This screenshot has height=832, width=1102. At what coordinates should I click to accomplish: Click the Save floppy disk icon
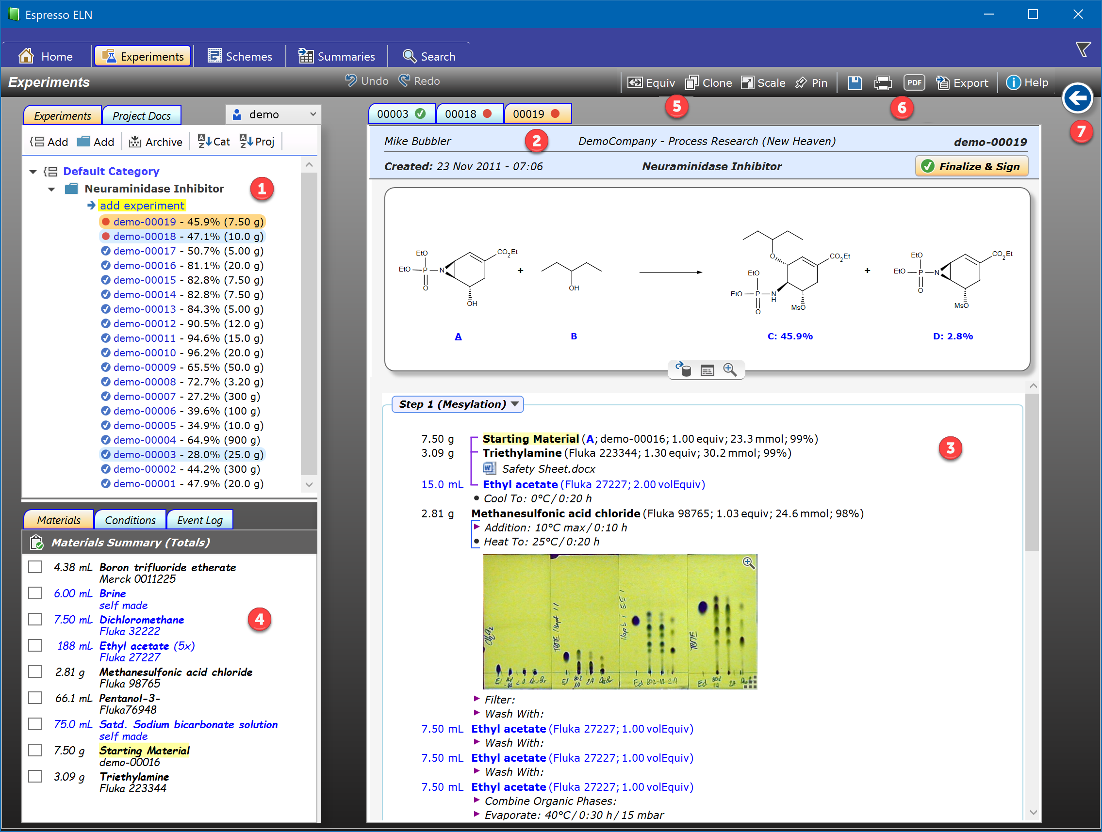point(855,82)
